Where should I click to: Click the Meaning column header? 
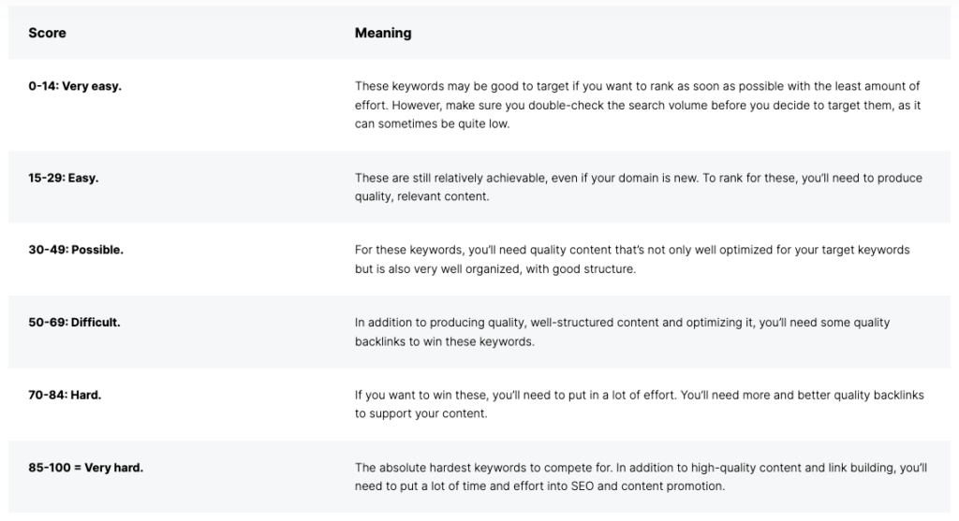[x=382, y=34]
